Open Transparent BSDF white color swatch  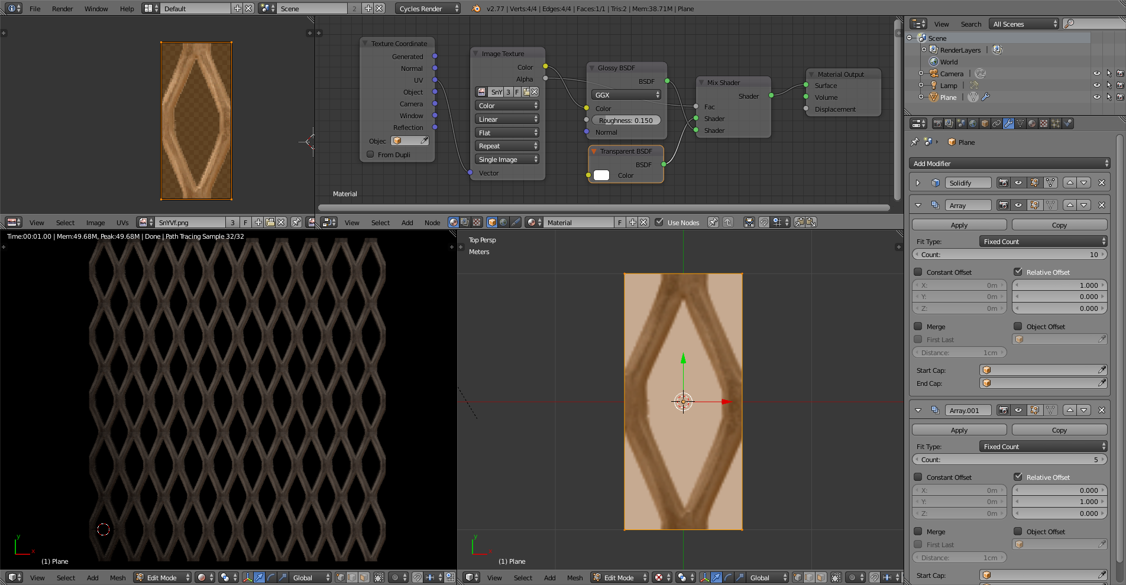[x=601, y=175]
